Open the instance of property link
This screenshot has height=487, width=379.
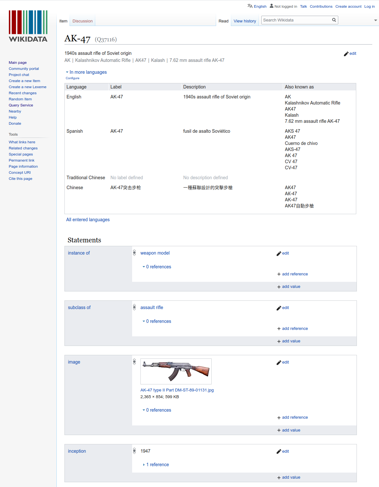(x=79, y=253)
